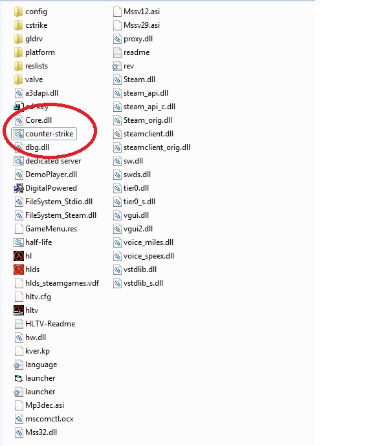The image size is (385, 446).
Task: Select the voice_speex.dll file
Action: [x=144, y=256]
